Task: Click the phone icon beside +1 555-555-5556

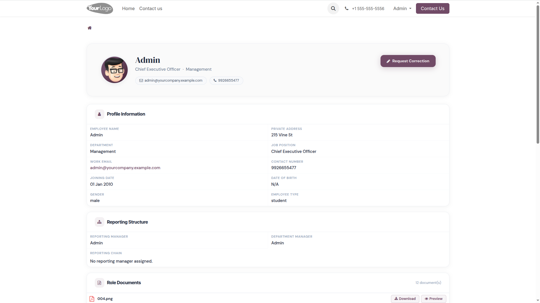Action: pos(346,8)
